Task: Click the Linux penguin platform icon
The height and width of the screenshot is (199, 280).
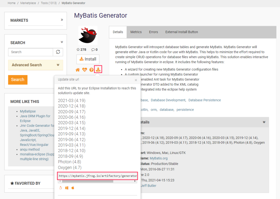Action: [60, 188]
